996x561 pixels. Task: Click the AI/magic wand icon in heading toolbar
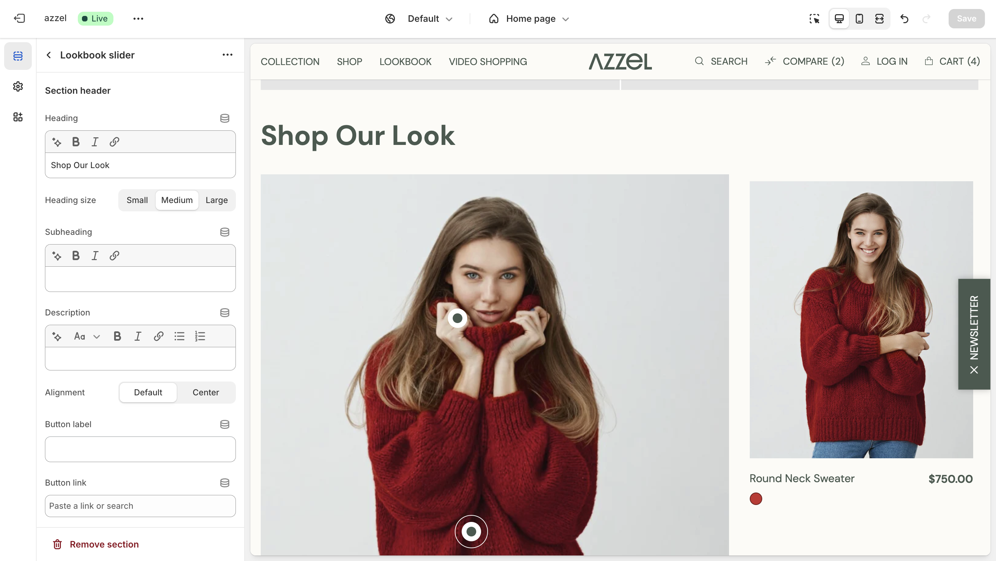[x=57, y=141]
